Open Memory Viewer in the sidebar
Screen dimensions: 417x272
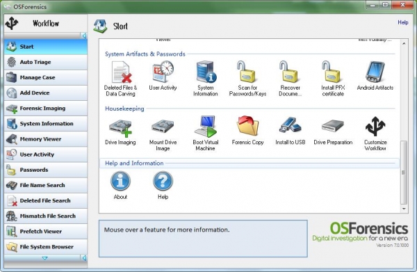[46, 139]
